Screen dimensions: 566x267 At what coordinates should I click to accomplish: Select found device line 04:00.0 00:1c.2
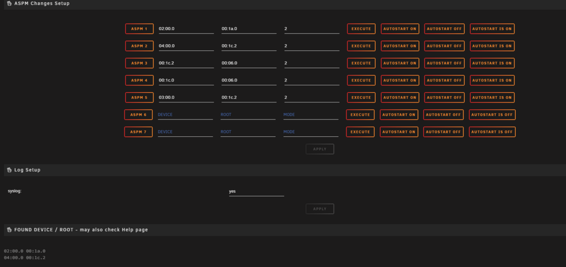pos(24,258)
